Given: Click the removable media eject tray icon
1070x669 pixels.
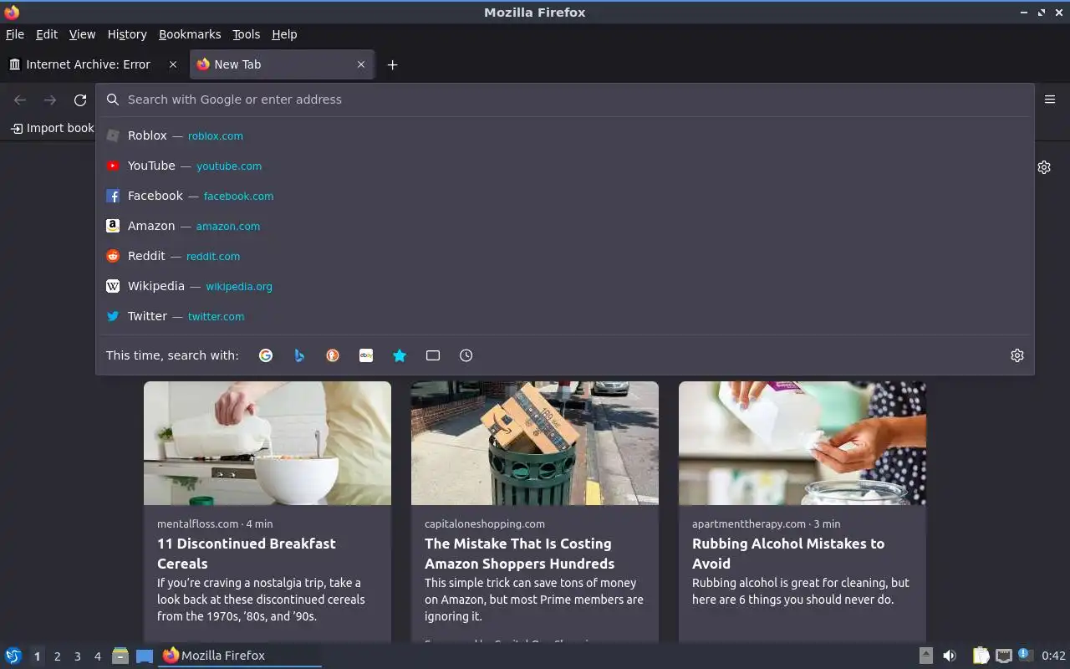Looking at the screenshot, I should [926, 656].
